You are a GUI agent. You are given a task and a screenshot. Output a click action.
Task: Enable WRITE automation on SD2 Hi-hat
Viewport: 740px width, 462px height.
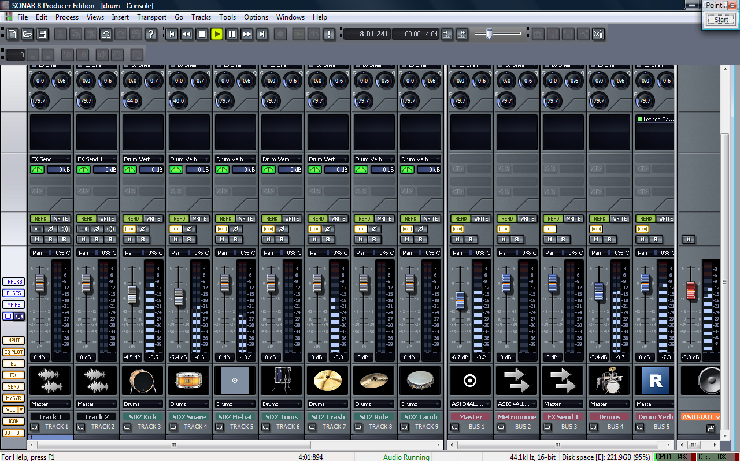[x=246, y=219]
